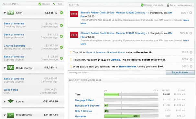Viewport: 196px width, 119px height.
Task: Open Change your alerts
Action: coord(154,5)
